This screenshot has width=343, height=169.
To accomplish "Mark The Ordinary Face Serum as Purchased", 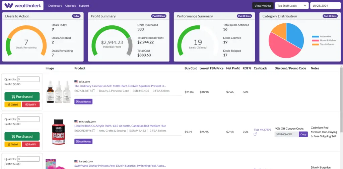I will coord(22,97).
